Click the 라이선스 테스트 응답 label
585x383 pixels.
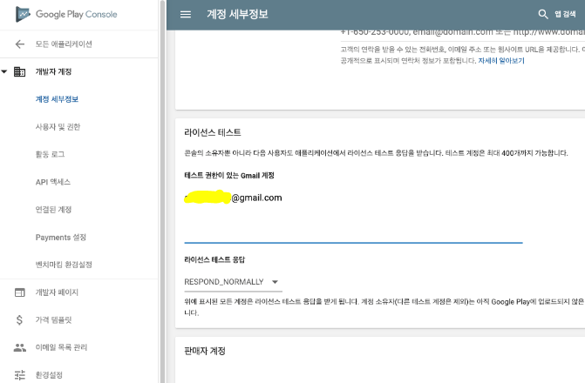pyautogui.click(x=214, y=259)
